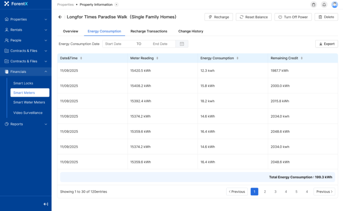Click the Export button
Viewport: 343px width, 211px height.
pos(327,44)
